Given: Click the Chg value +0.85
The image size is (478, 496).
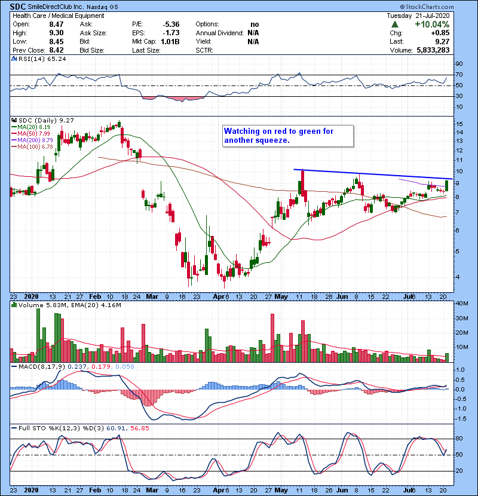Looking at the screenshot, I should coord(440,33).
